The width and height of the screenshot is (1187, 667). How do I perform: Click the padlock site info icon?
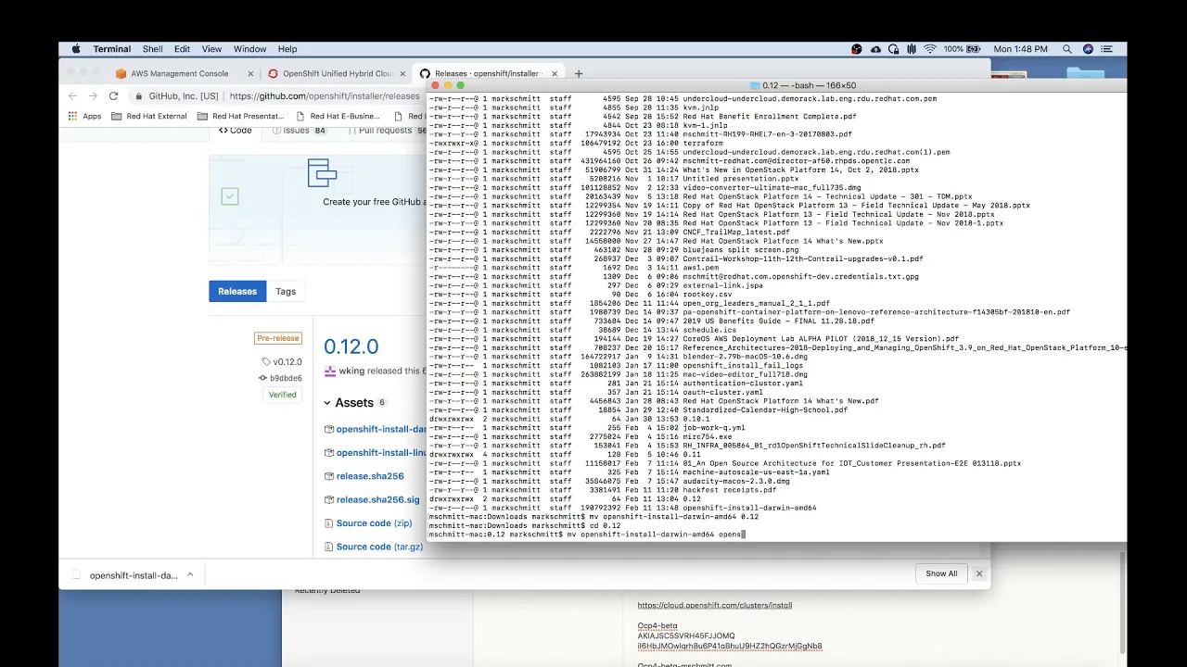(139, 95)
